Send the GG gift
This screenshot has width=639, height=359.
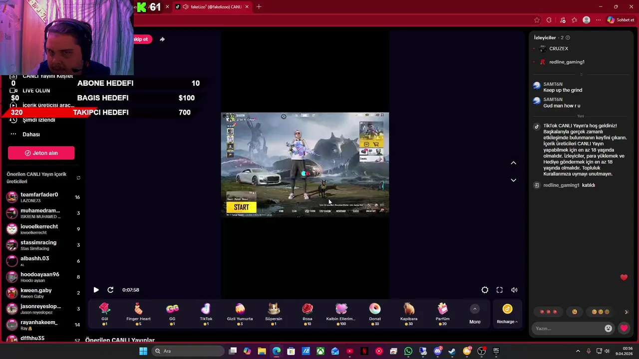click(172, 314)
